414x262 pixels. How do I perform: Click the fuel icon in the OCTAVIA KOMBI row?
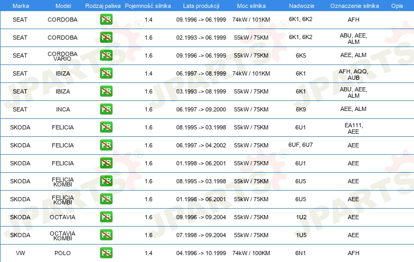pyautogui.click(x=106, y=235)
